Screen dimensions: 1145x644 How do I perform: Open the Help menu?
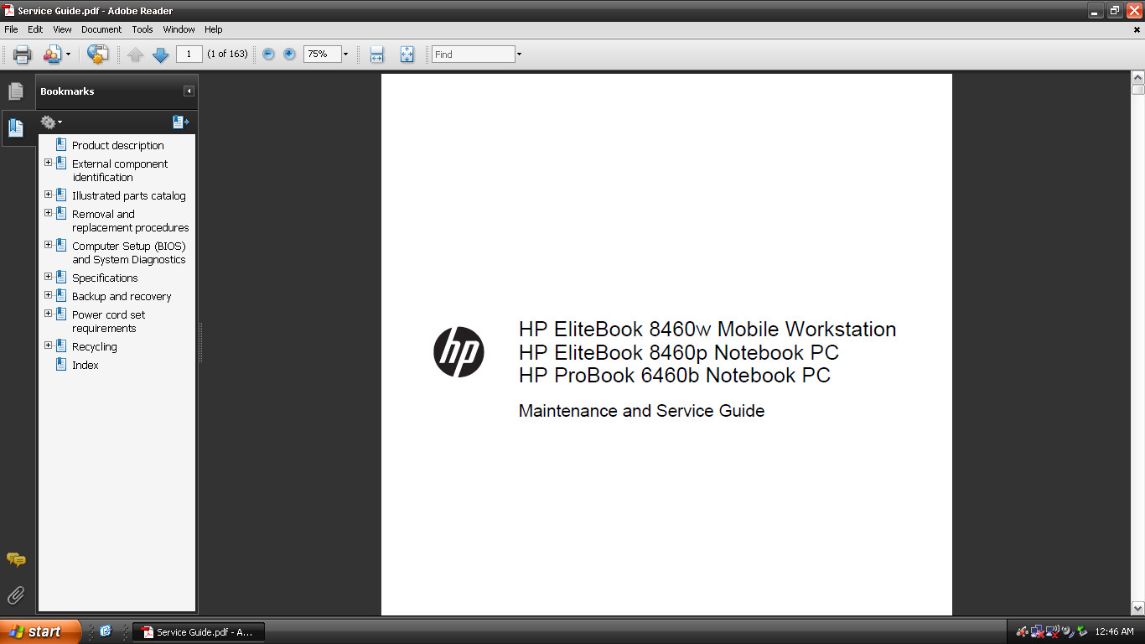pos(214,29)
